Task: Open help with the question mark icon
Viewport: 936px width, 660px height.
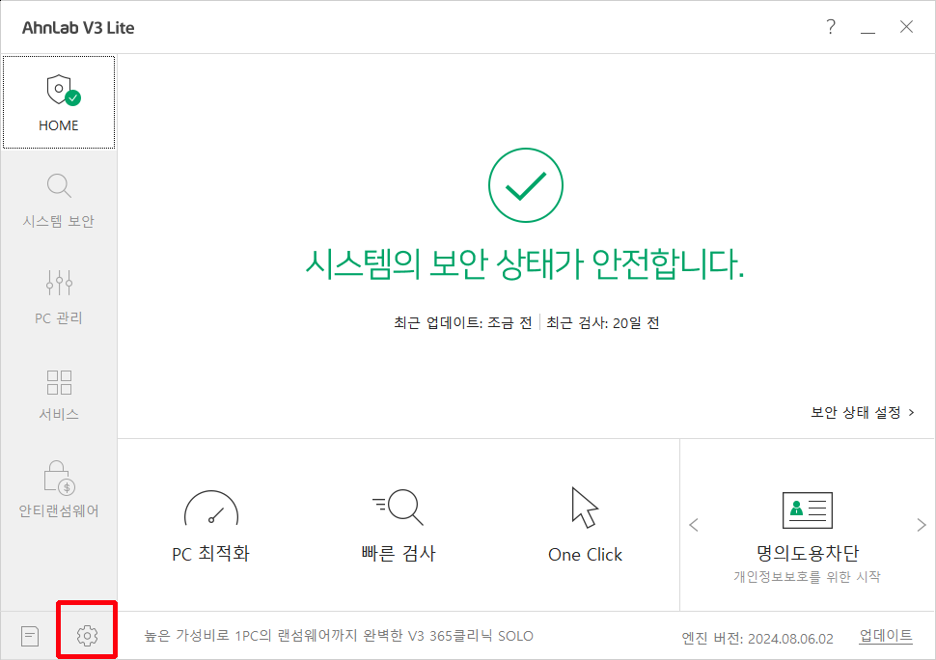Action: [831, 27]
